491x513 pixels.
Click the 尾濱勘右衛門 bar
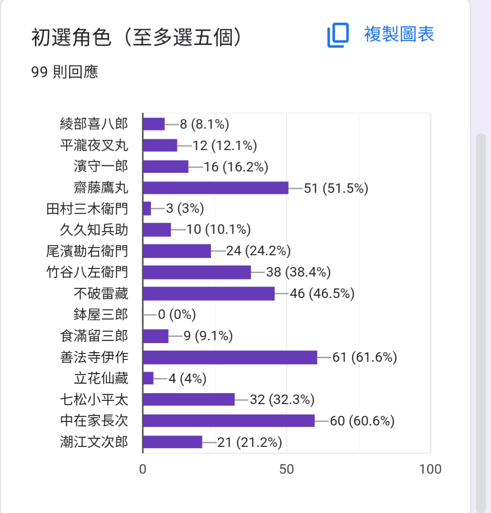pyautogui.click(x=177, y=251)
